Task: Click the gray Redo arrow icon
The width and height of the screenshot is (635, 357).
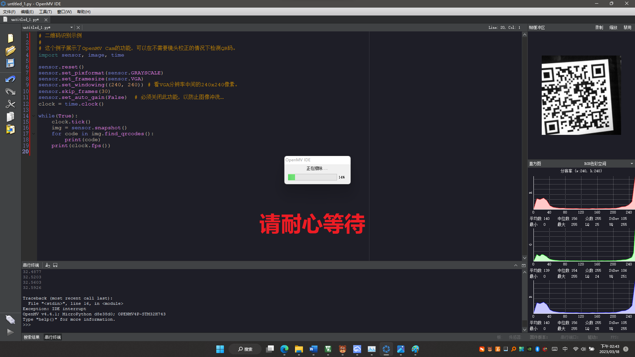Action: coord(10,92)
